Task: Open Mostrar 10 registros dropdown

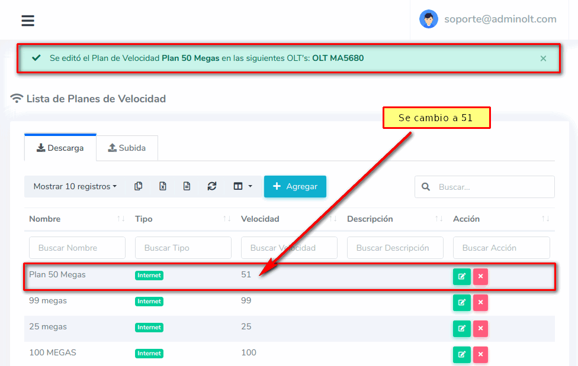Action: (75, 186)
